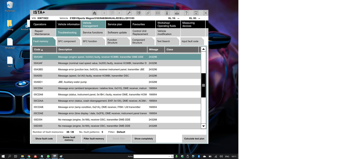Open Workshop/Operating fluids menu
Image resolution: width=337 pixels, height=159 pixels.
[x=168, y=24]
